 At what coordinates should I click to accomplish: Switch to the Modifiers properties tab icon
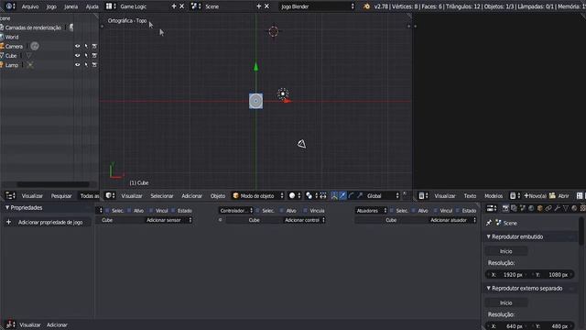557,208
